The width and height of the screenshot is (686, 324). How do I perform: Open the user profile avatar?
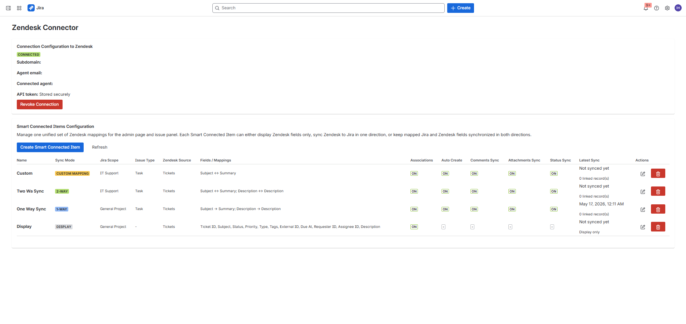(x=678, y=8)
